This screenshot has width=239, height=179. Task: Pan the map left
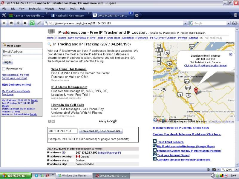[x=157, y=50]
